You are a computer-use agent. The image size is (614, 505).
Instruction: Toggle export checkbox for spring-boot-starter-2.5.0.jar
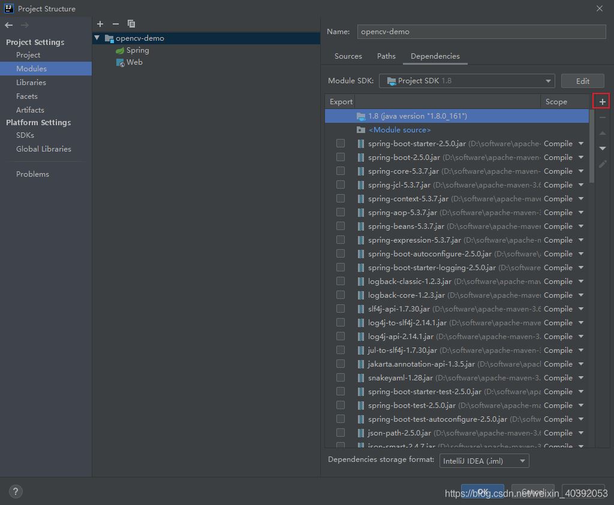click(341, 143)
